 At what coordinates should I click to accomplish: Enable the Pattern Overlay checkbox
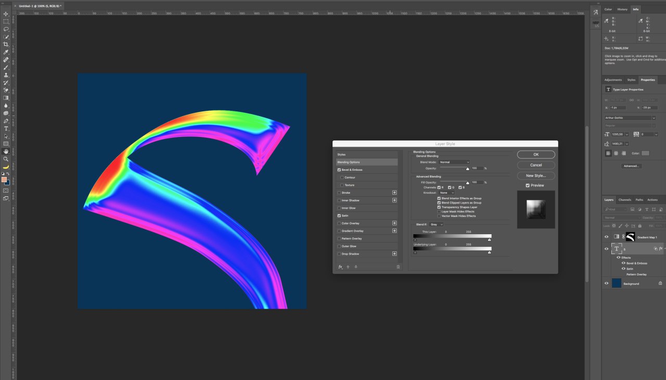coord(339,238)
